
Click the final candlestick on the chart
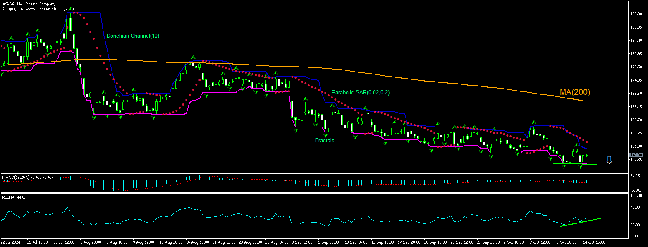[x=586, y=155]
